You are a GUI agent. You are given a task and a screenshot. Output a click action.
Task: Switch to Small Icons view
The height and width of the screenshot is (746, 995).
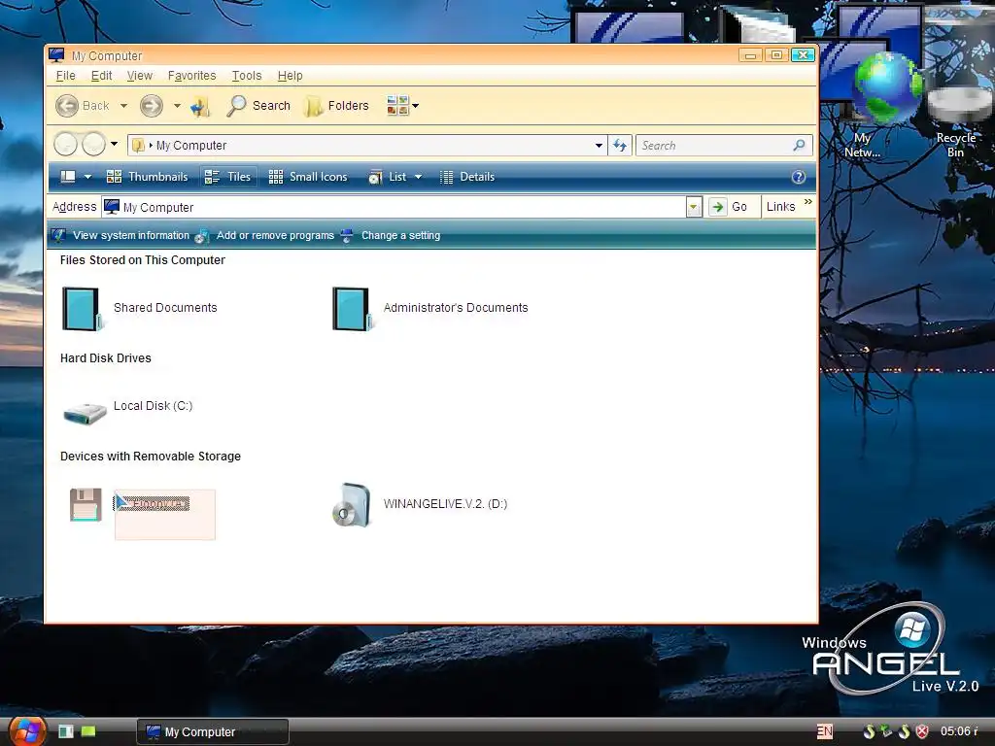coord(308,177)
